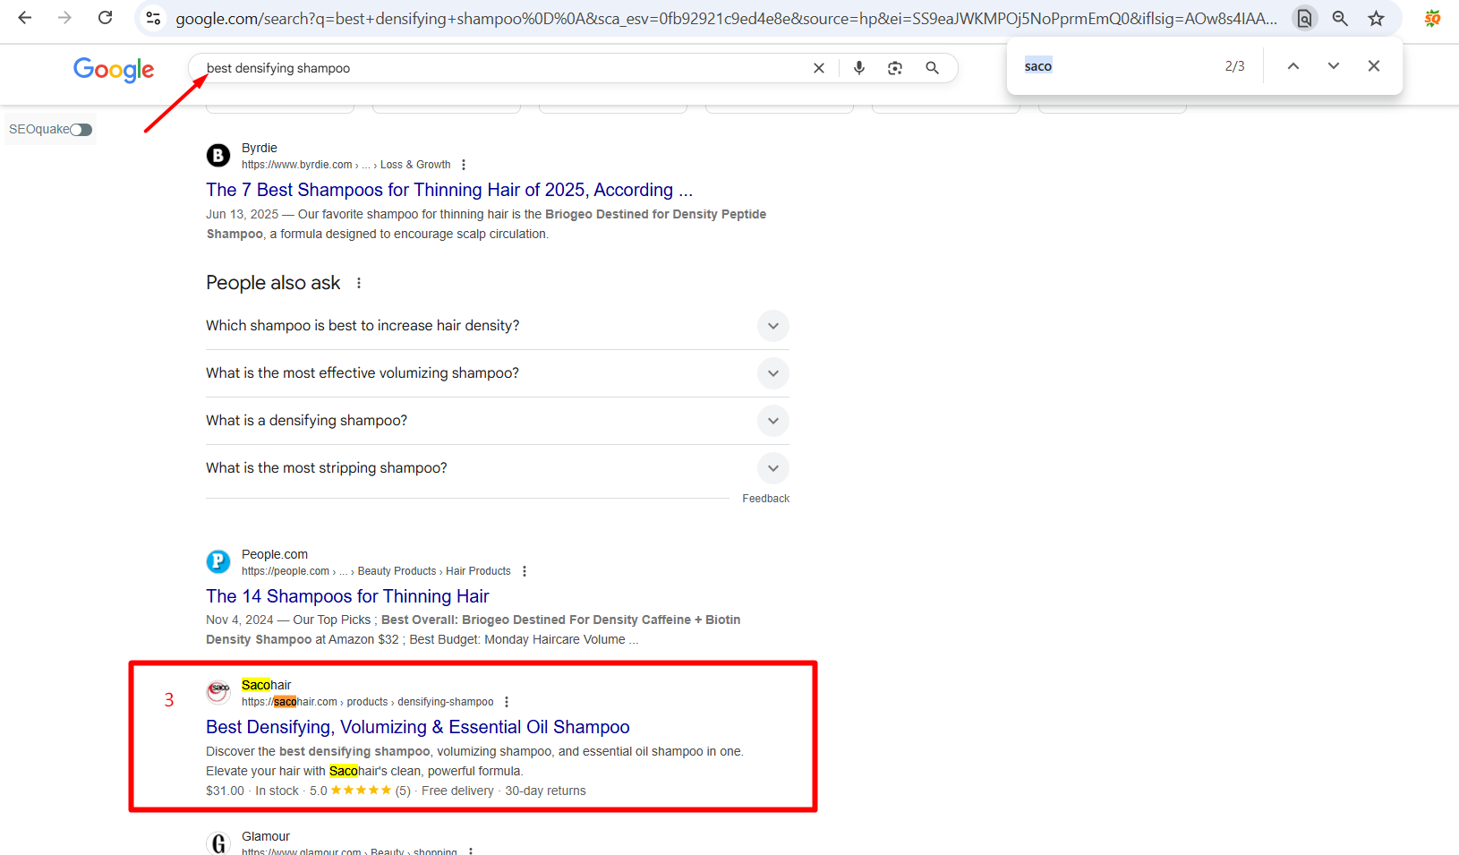Open more options menu for Byrdie result

pyautogui.click(x=464, y=165)
